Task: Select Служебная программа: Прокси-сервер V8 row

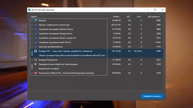Action: [96, 38]
